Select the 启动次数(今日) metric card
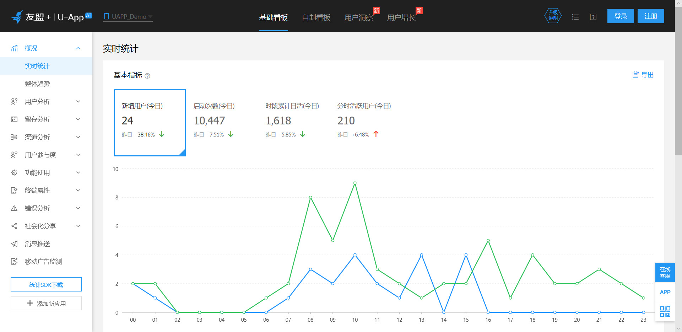 [222, 123]
